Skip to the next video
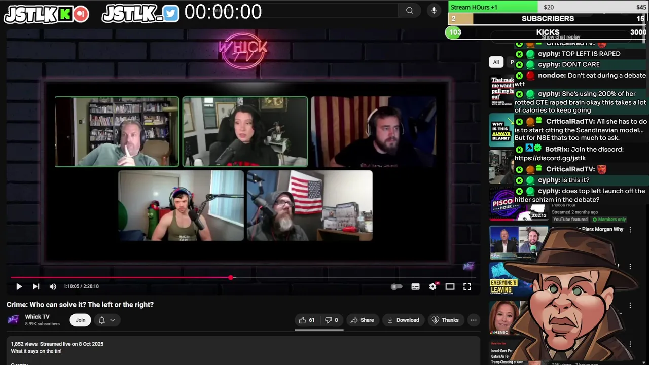Screen dimensions: 649x365 point(36,287)
